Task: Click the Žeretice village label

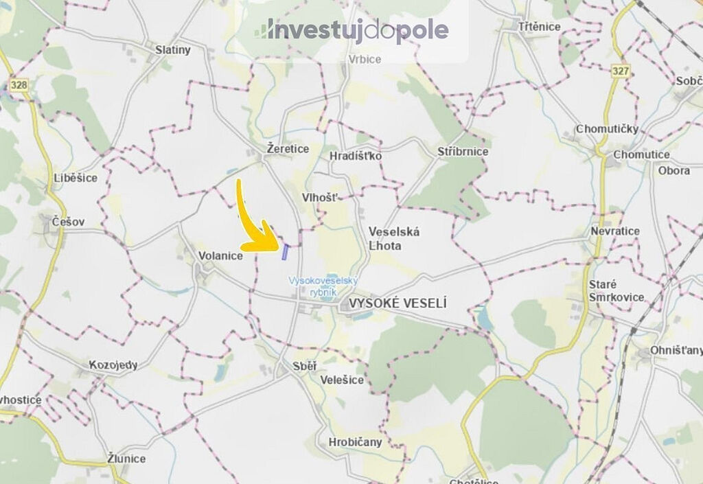Action: click(288, 148)
